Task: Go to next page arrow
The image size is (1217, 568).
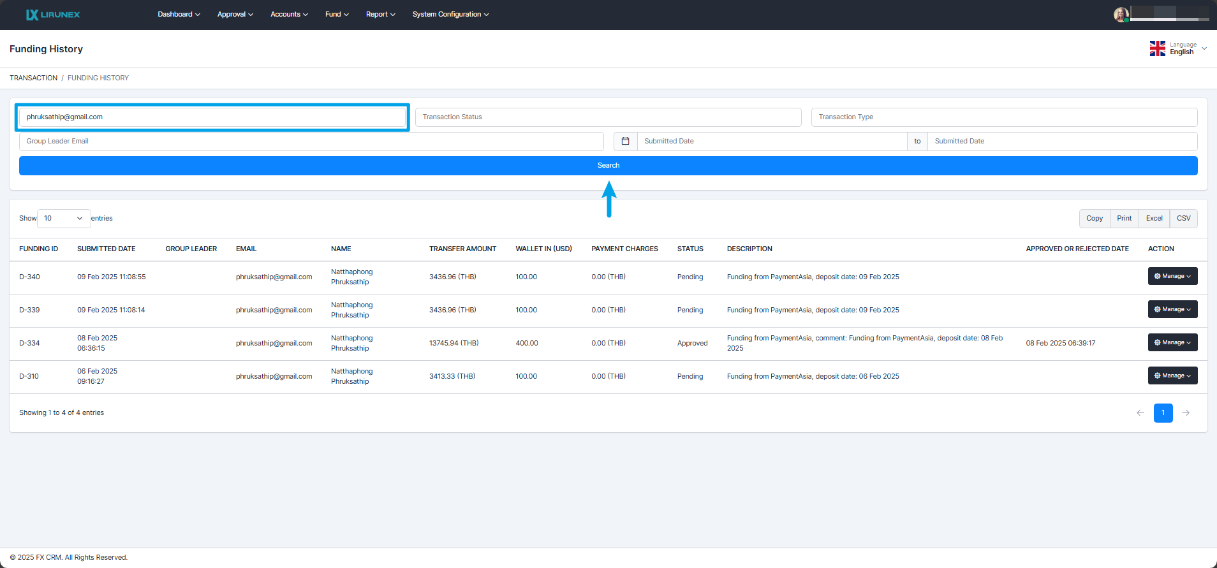Action: click(x=1186, y=413)
